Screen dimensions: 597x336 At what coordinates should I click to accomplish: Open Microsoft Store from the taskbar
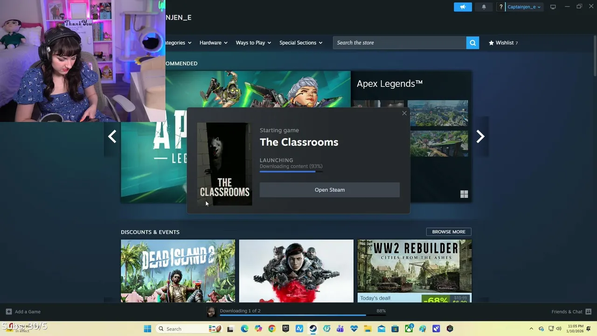395,329
